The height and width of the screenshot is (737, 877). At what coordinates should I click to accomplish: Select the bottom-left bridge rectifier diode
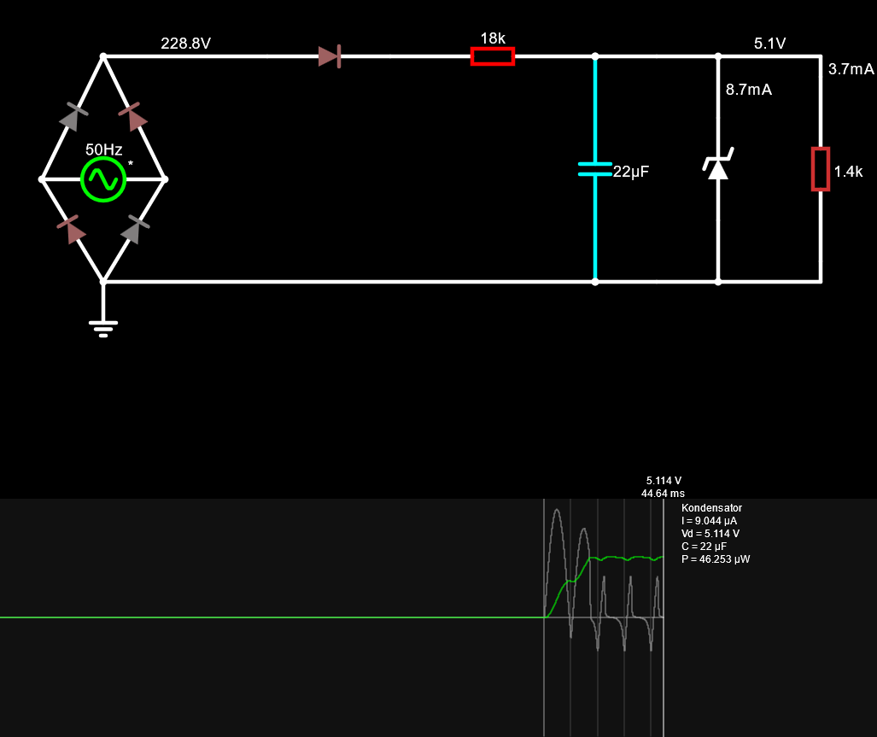pyautogui.click(x=73, y=230)
